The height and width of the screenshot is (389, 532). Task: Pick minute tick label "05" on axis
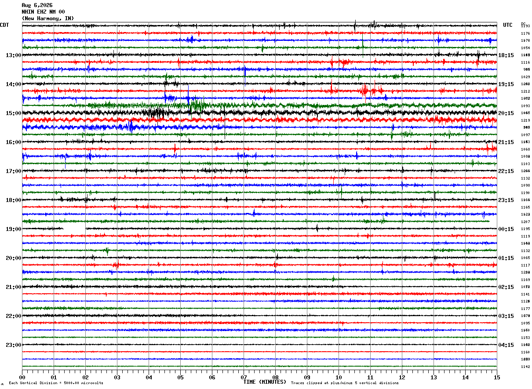point(181,377)
